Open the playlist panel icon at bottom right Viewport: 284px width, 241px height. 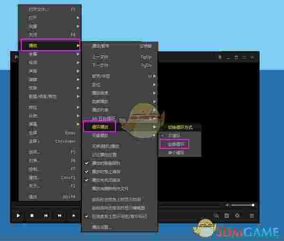[251, 215]
